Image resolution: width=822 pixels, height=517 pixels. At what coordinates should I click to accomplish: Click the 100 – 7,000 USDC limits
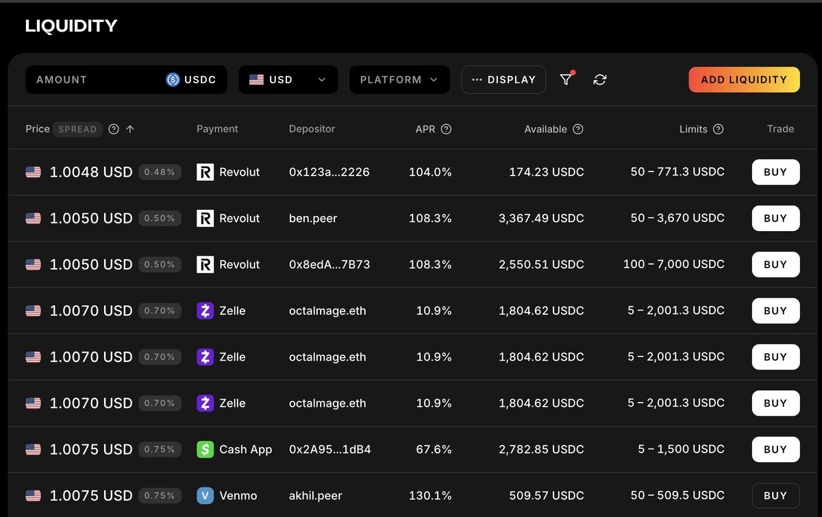(x=674, y=264)
